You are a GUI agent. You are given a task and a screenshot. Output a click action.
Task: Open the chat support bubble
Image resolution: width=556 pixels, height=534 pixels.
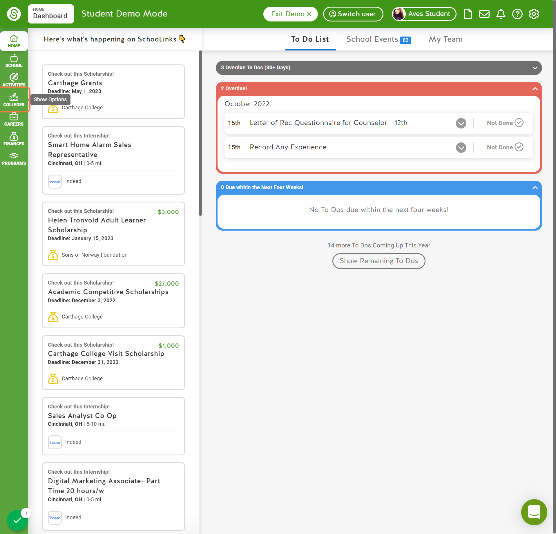tap(534, 512)
